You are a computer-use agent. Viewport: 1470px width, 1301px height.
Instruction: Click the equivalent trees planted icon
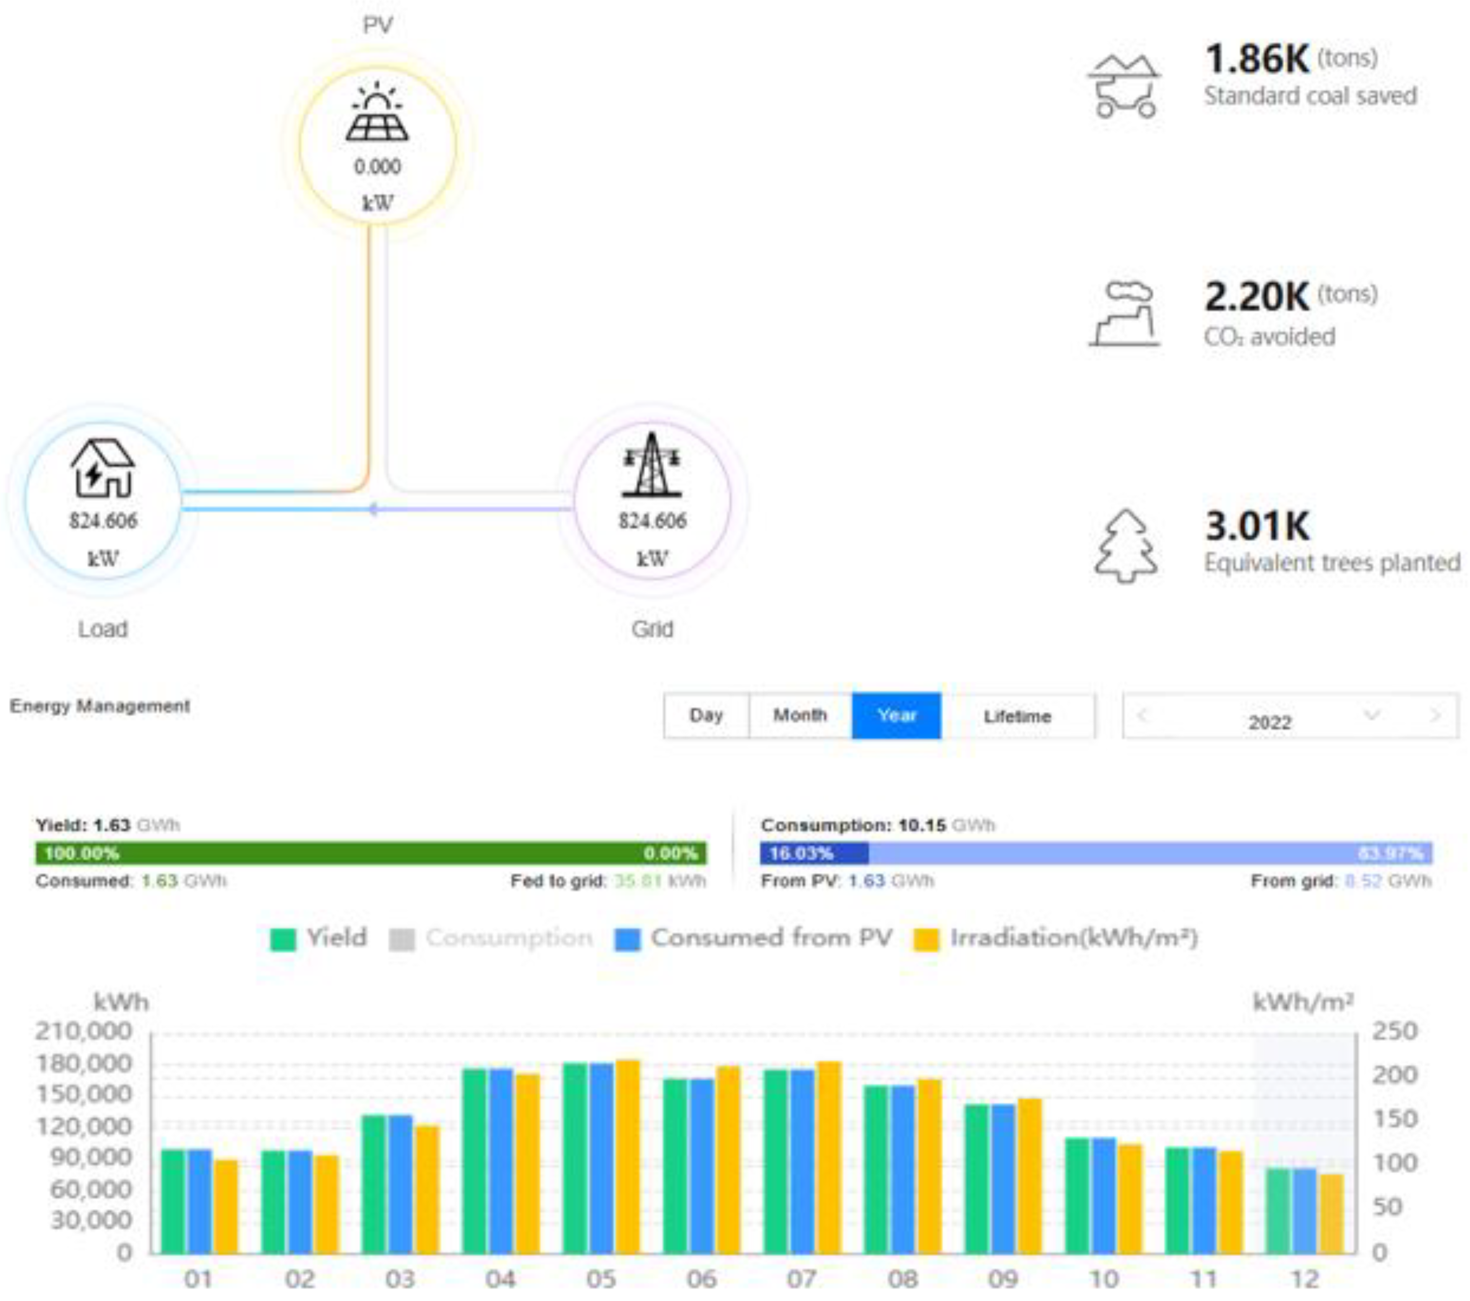(x=1125, y=546)
